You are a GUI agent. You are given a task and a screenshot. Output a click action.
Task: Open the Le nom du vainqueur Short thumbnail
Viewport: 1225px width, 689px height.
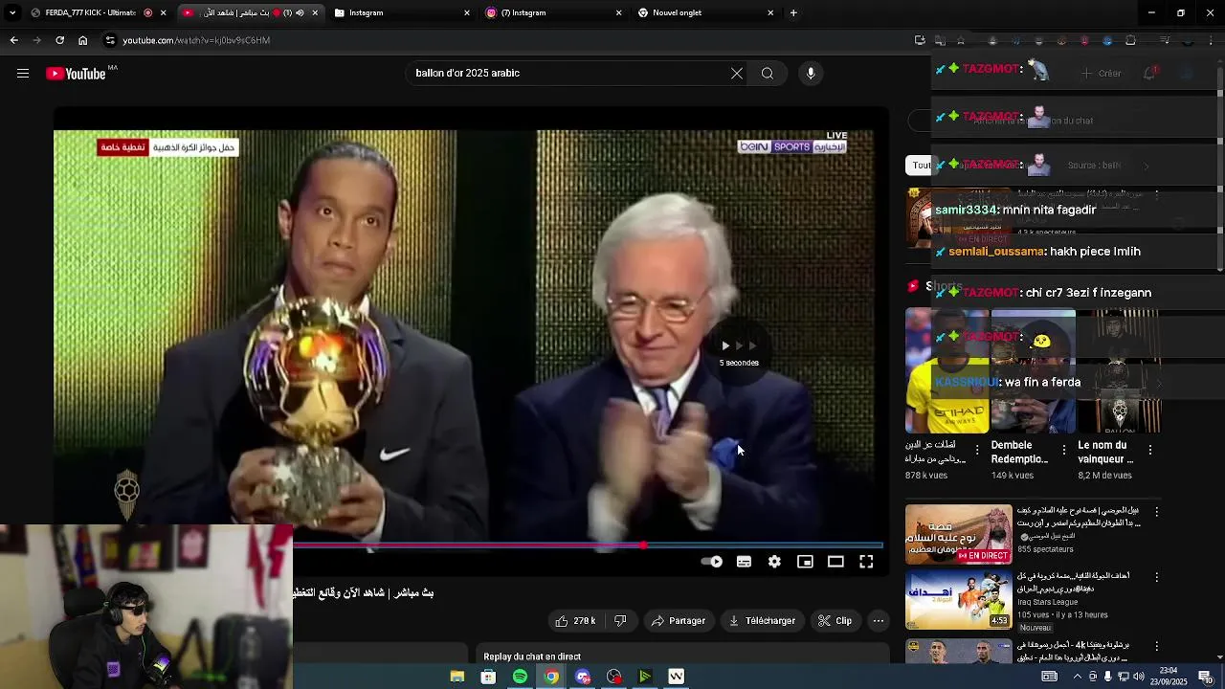[1120, 371]
